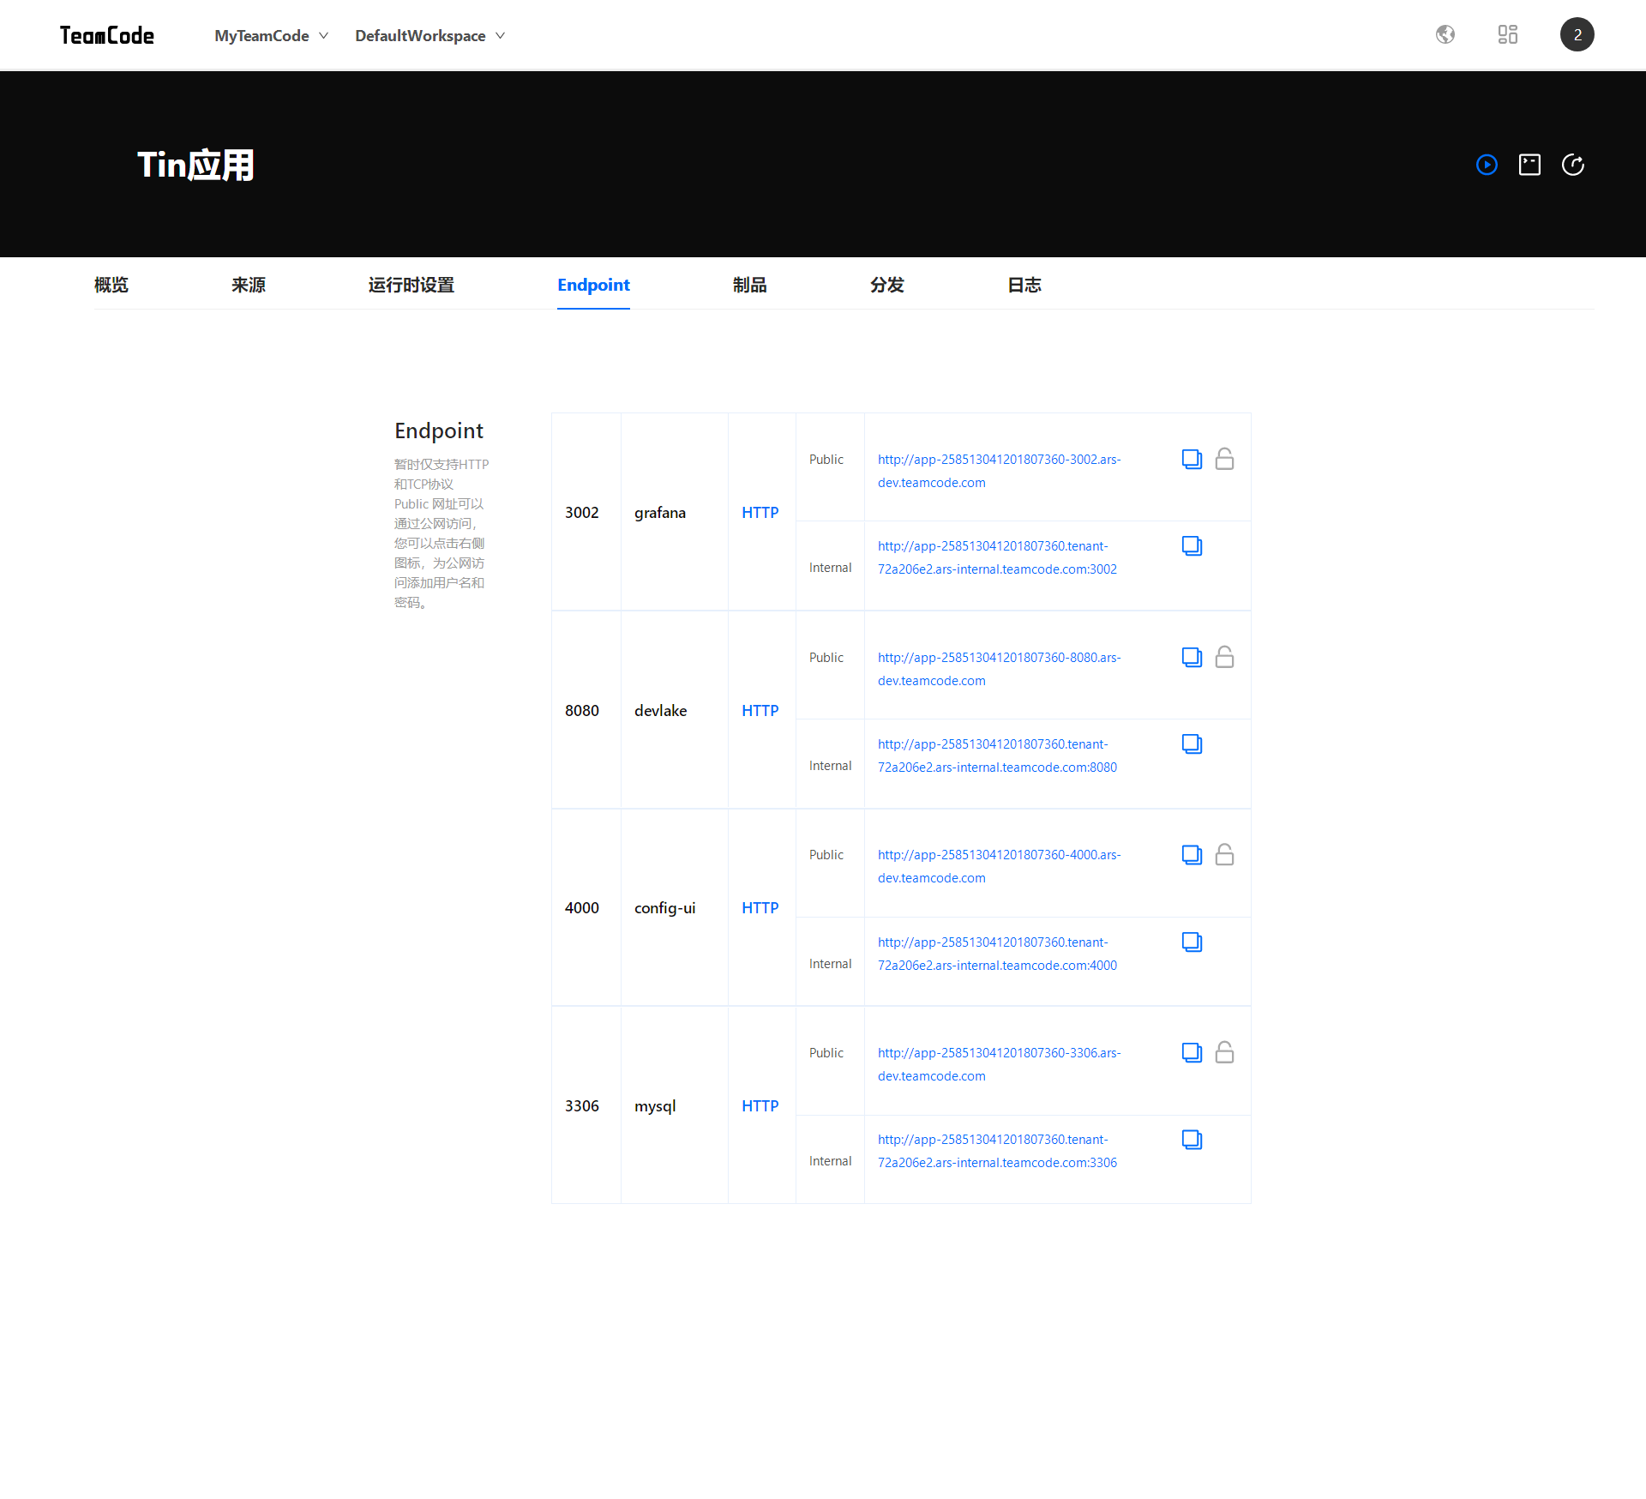
Task: Toggle lock on mysql public endpoint
Action: pos(1224,1052)
